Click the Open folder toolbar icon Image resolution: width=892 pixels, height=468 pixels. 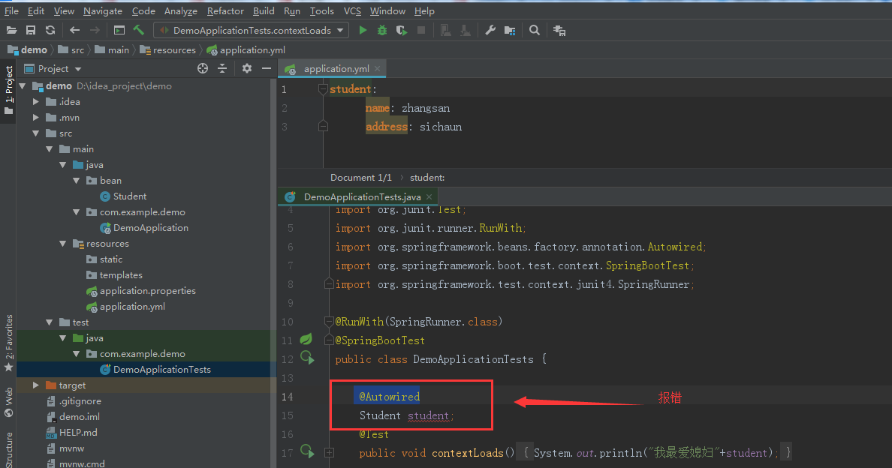point(11,31)
